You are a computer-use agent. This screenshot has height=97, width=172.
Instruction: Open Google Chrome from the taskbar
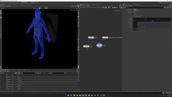click(x=77, y=95)
